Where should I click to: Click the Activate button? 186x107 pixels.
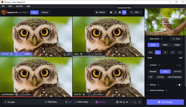coord(45,12)
